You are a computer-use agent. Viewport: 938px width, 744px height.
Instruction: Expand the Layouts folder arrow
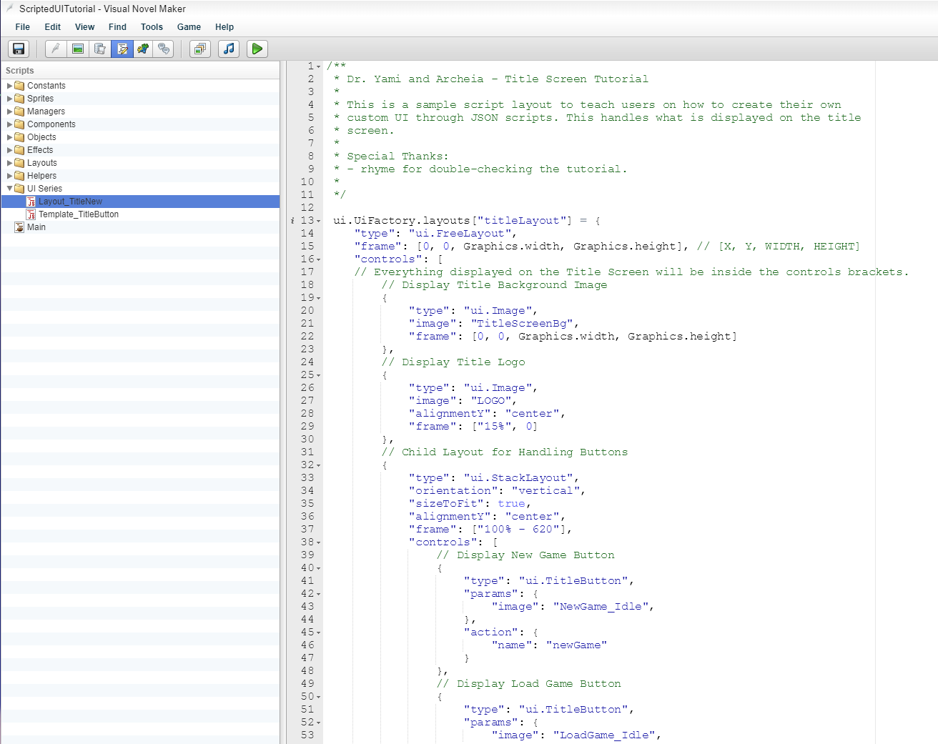click(x=9, y=163)
